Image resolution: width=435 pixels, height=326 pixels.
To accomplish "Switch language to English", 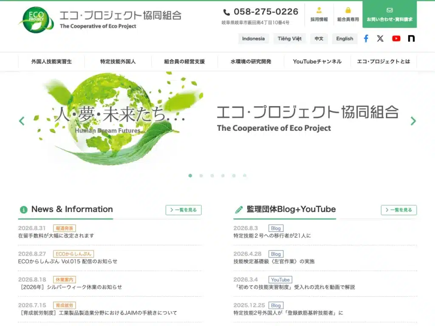I will 345,39.
